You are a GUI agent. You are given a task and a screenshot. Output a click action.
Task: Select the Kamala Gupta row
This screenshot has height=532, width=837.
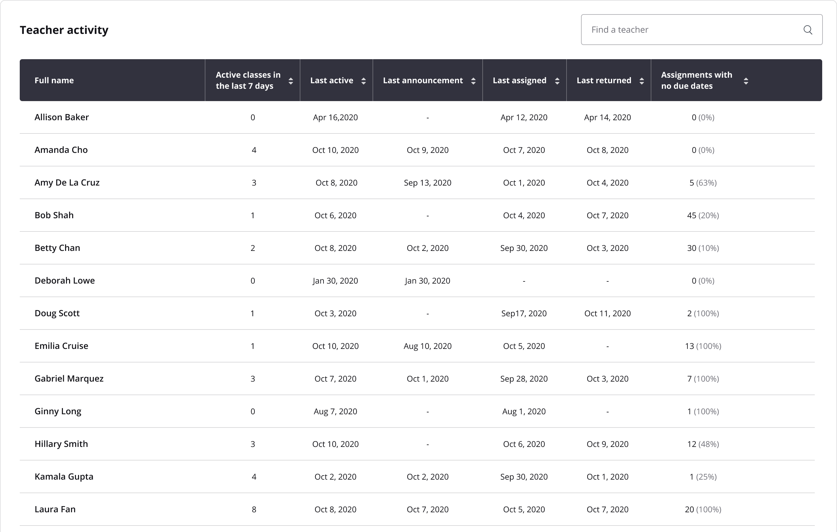[x=64, y=477]
